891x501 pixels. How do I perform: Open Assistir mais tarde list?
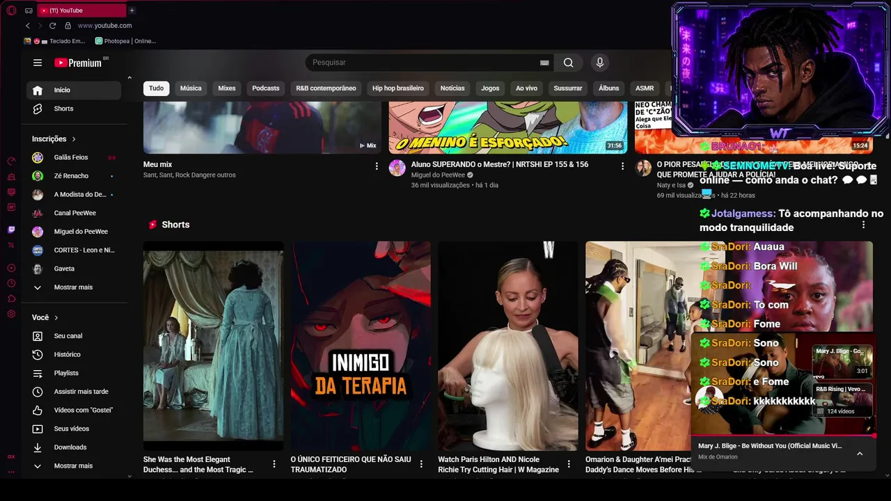click(x=74, y=392)
